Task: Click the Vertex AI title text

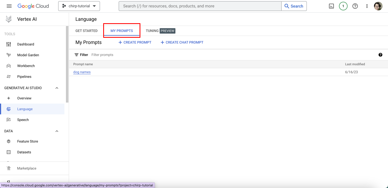Action: click(27, 19)
